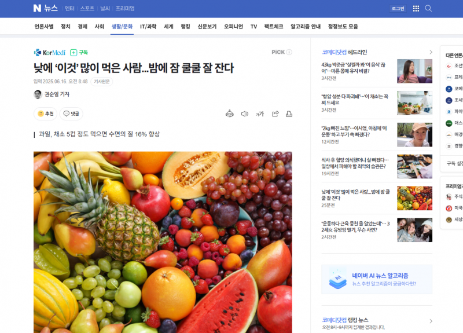
Task: Click the PiCK info circle icon
Action: click(289, 52)
